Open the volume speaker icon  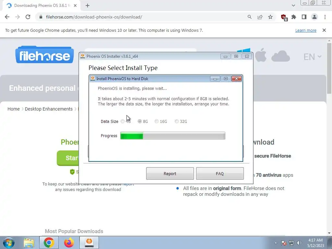tap(299, 243)
